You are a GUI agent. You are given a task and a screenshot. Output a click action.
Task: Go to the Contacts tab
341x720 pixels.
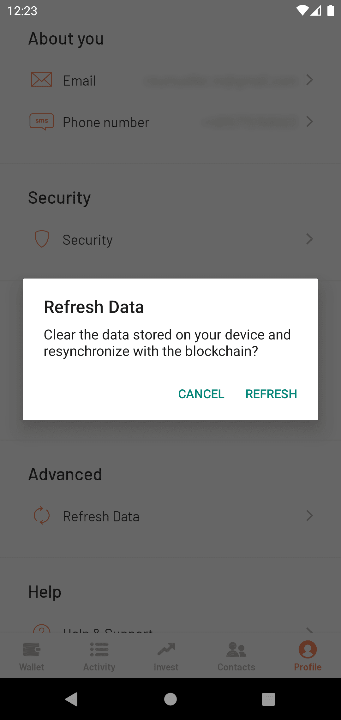236,656
